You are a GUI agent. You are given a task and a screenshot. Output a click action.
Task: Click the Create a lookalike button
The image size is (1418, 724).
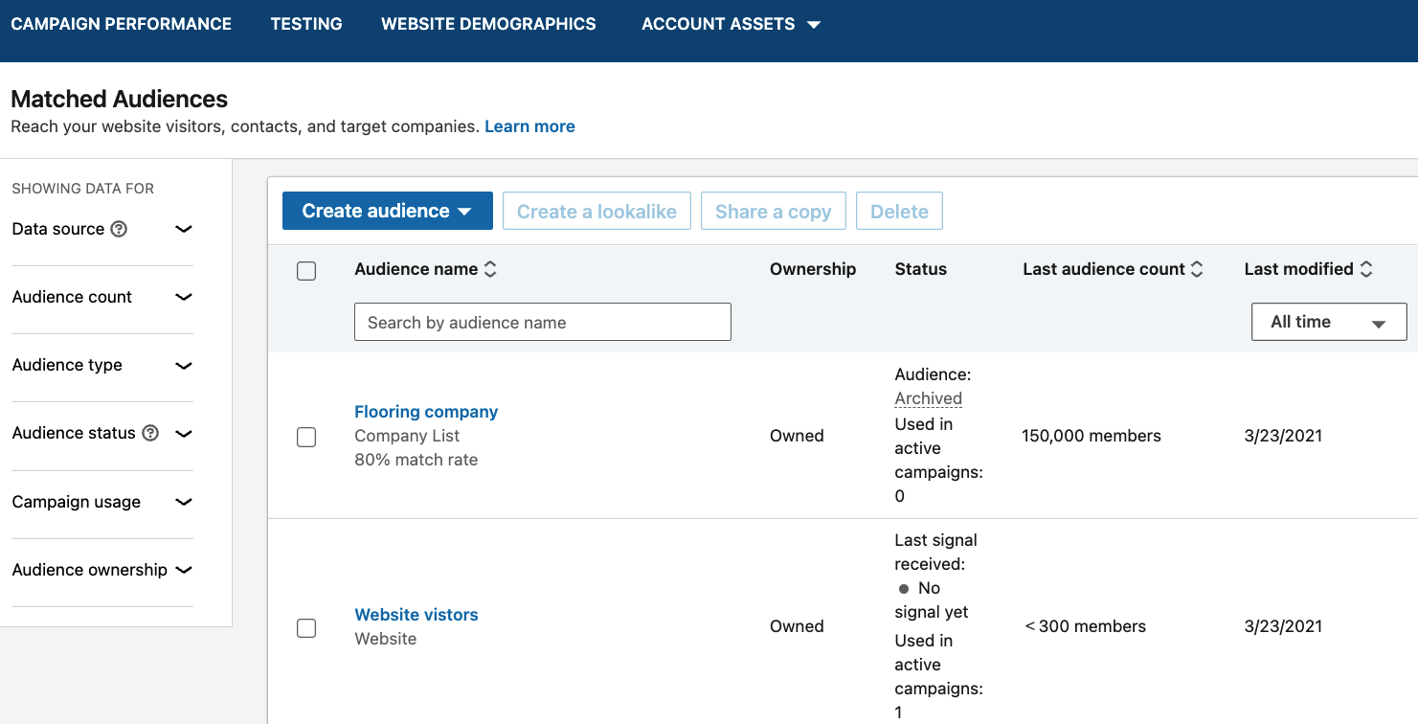(596, 211)
